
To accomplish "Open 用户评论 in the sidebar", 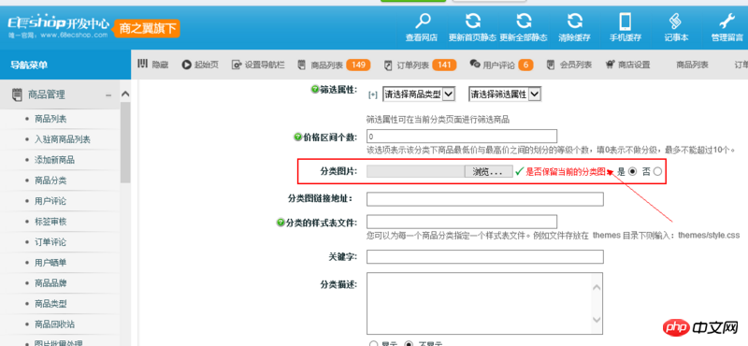I will point(50,201).
